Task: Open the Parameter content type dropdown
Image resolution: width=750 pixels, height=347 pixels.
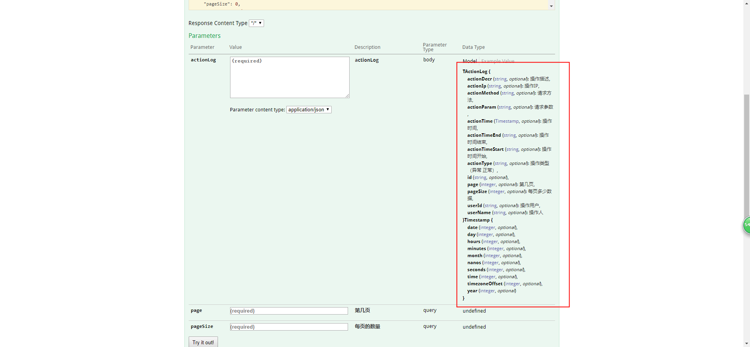Action: point(309,110)
